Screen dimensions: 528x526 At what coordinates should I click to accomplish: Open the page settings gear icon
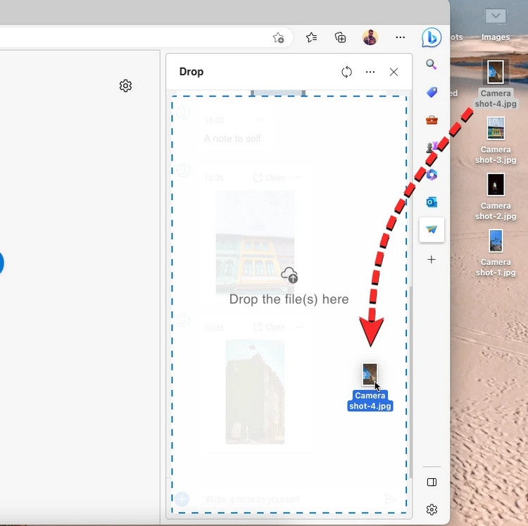125,86
